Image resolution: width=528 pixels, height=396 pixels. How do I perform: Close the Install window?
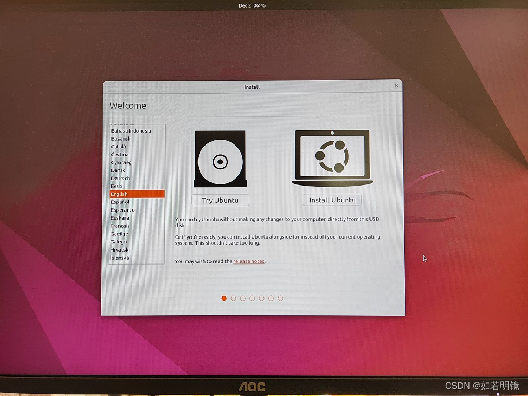(x=397, y=85)
